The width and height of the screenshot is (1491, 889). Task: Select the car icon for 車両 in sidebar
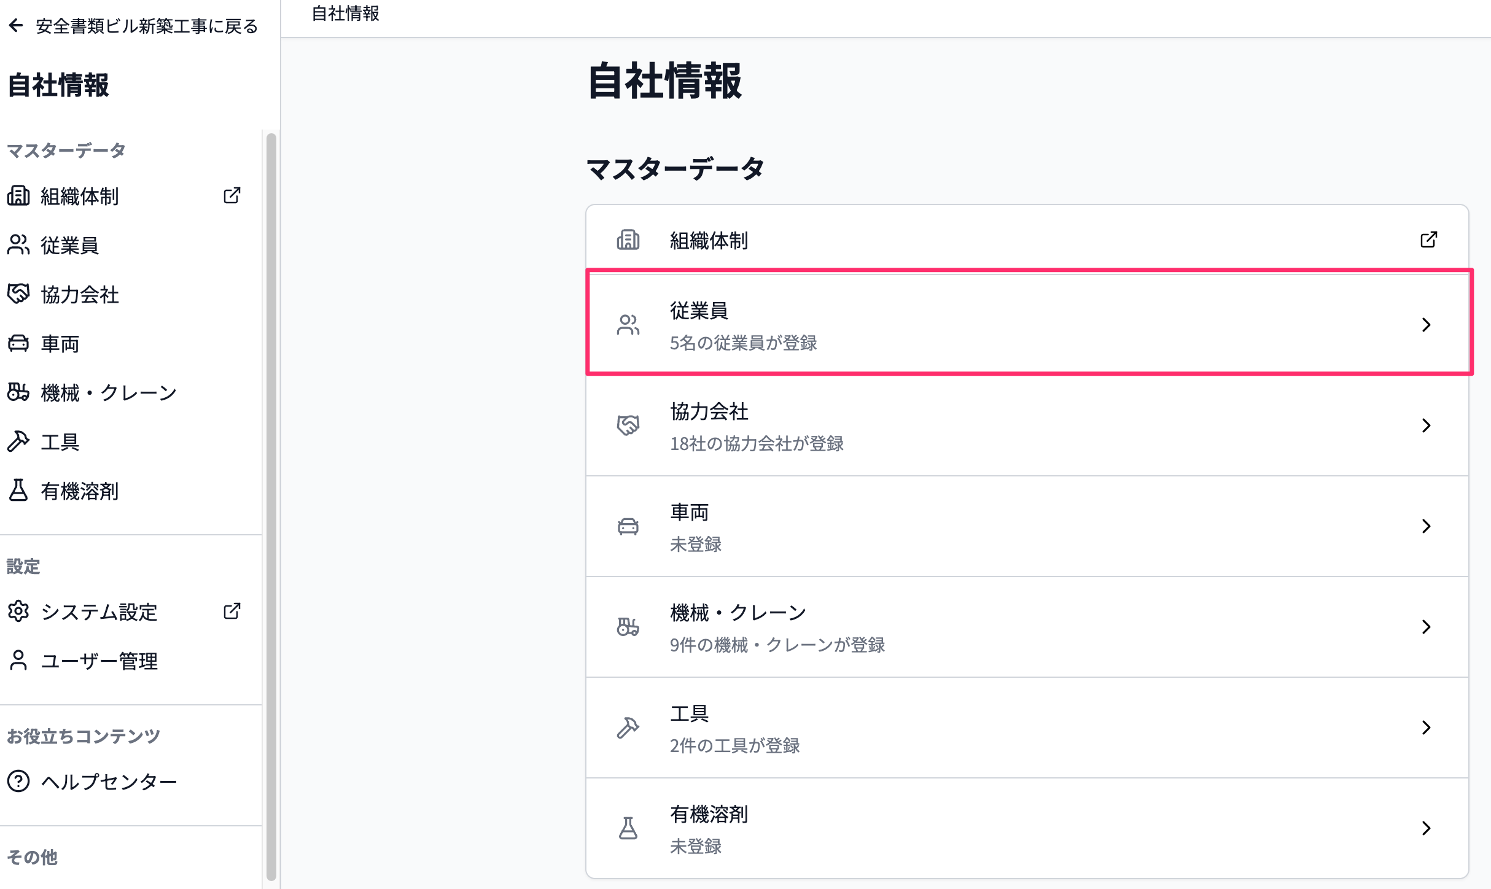click(x=18, y=343)
